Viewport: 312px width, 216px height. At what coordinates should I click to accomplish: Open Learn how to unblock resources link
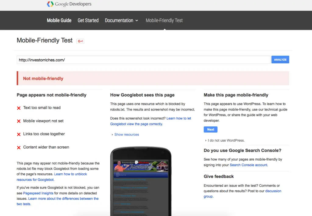click(x=52, y=177)
